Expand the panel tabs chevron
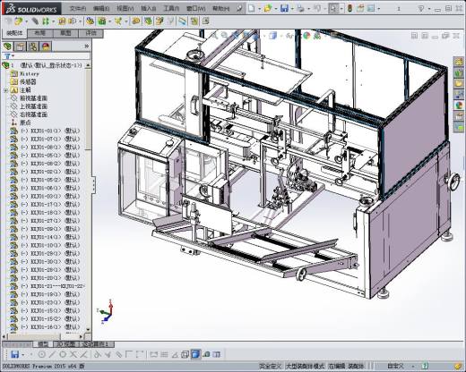The image size is (466, 372). (x=87, y=46)
